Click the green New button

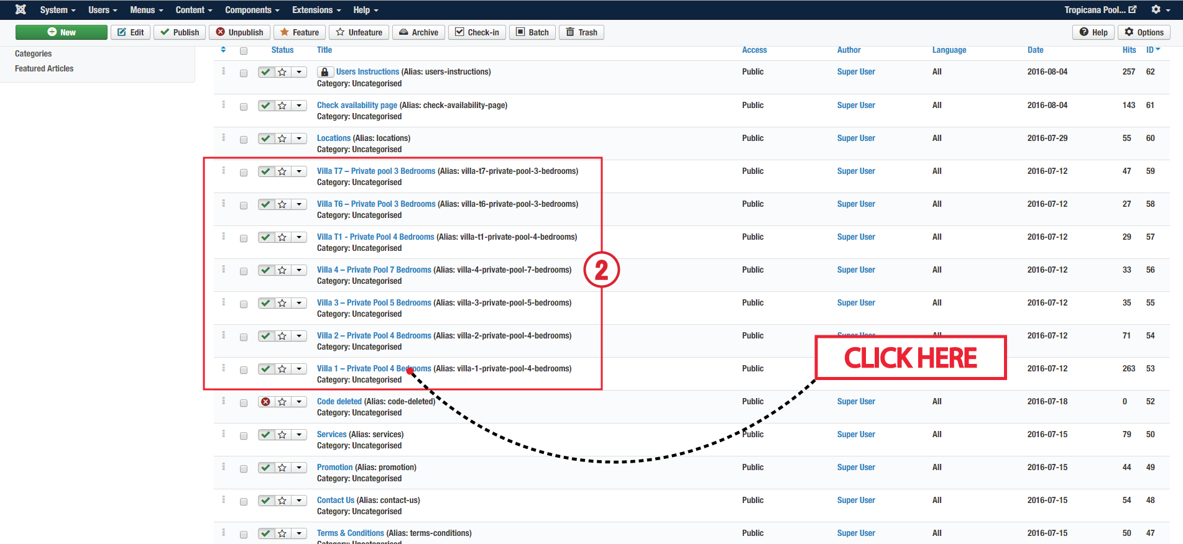62,32
